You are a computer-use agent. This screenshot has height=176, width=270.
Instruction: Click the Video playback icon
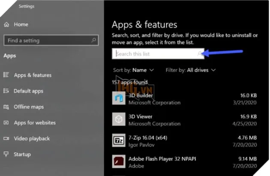coord(6,138)
